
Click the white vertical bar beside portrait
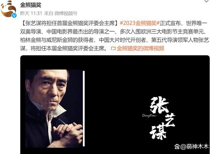pos(84,109)
